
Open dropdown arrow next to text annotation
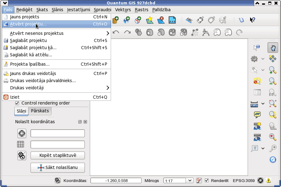[x=263, y=148]
